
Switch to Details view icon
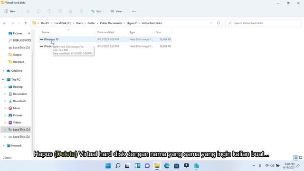click(295, 158)
